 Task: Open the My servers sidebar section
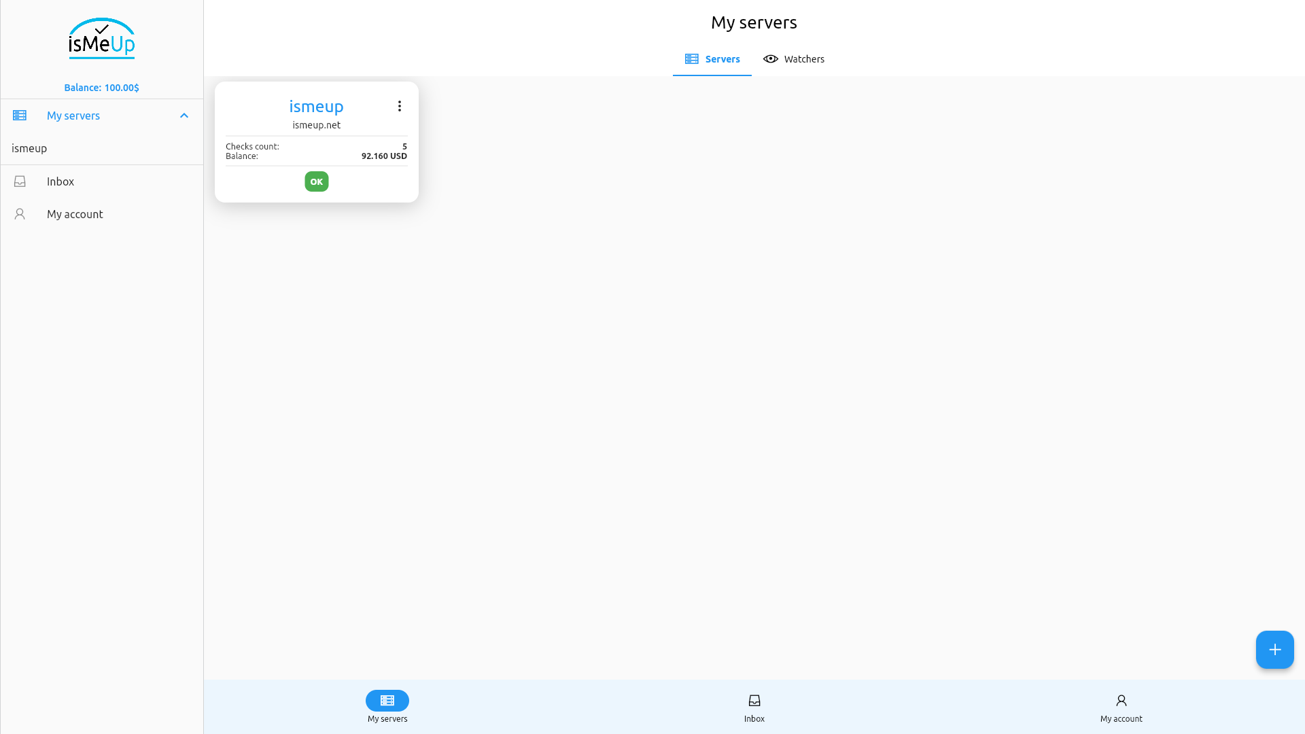coord(73,115)
